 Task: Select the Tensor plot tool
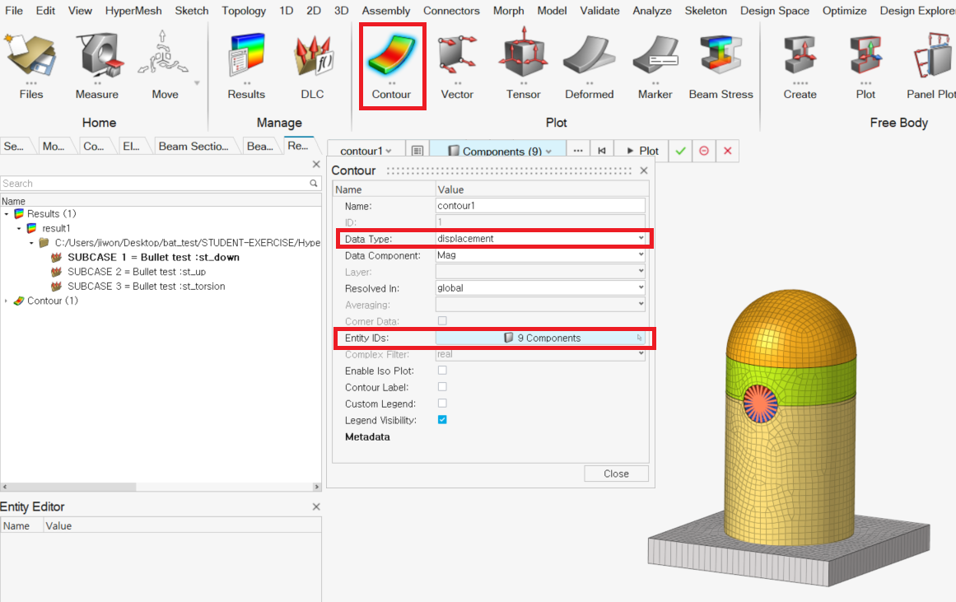[523, 66]
